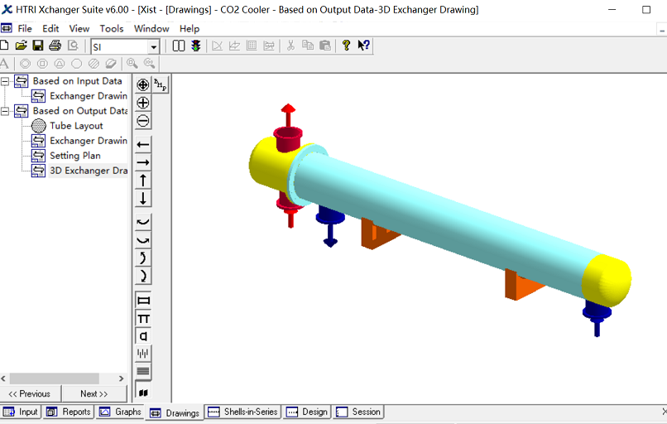The height and width of the screenshot is (424, 667).
Task: Open print preview icon
Action: [x=73, y=46]
